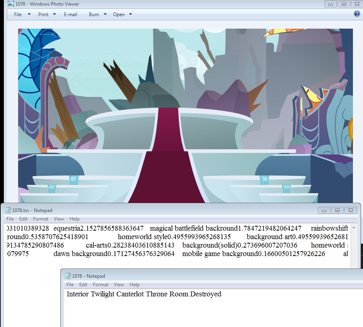The image size is (363, 327).
Task: Expand the Open dropdown arrow
Action: [130, 15]
